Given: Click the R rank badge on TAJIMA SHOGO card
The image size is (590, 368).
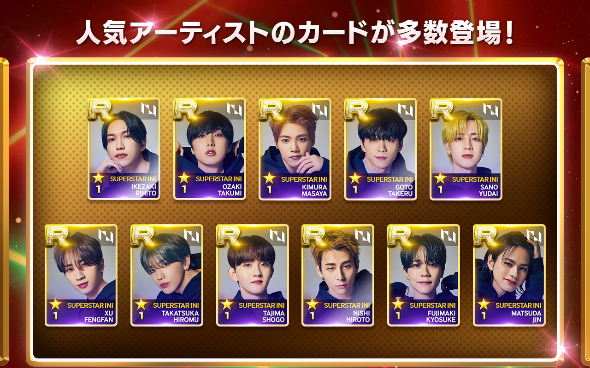Looking at the screenshot, I should pos(229,236).
